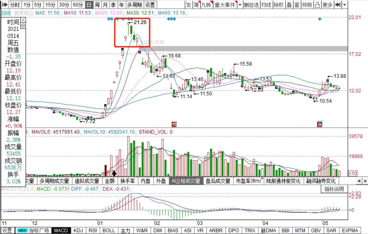Close the data info panel with its X icon

click(x=23, y=20)
